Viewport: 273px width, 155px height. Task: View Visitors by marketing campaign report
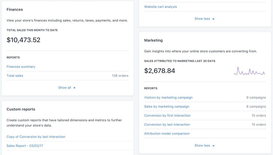(168, 97)
